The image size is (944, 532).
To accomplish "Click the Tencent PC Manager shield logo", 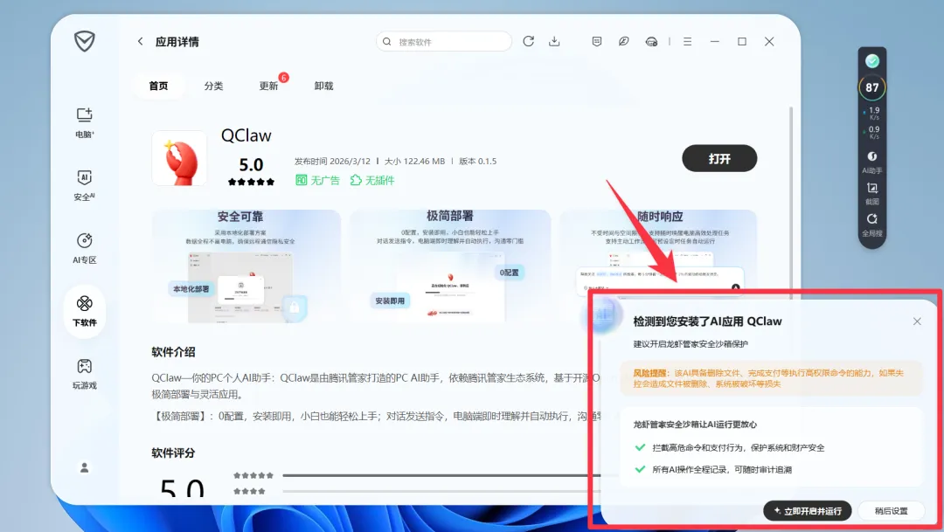I will (x=84, y=42).
